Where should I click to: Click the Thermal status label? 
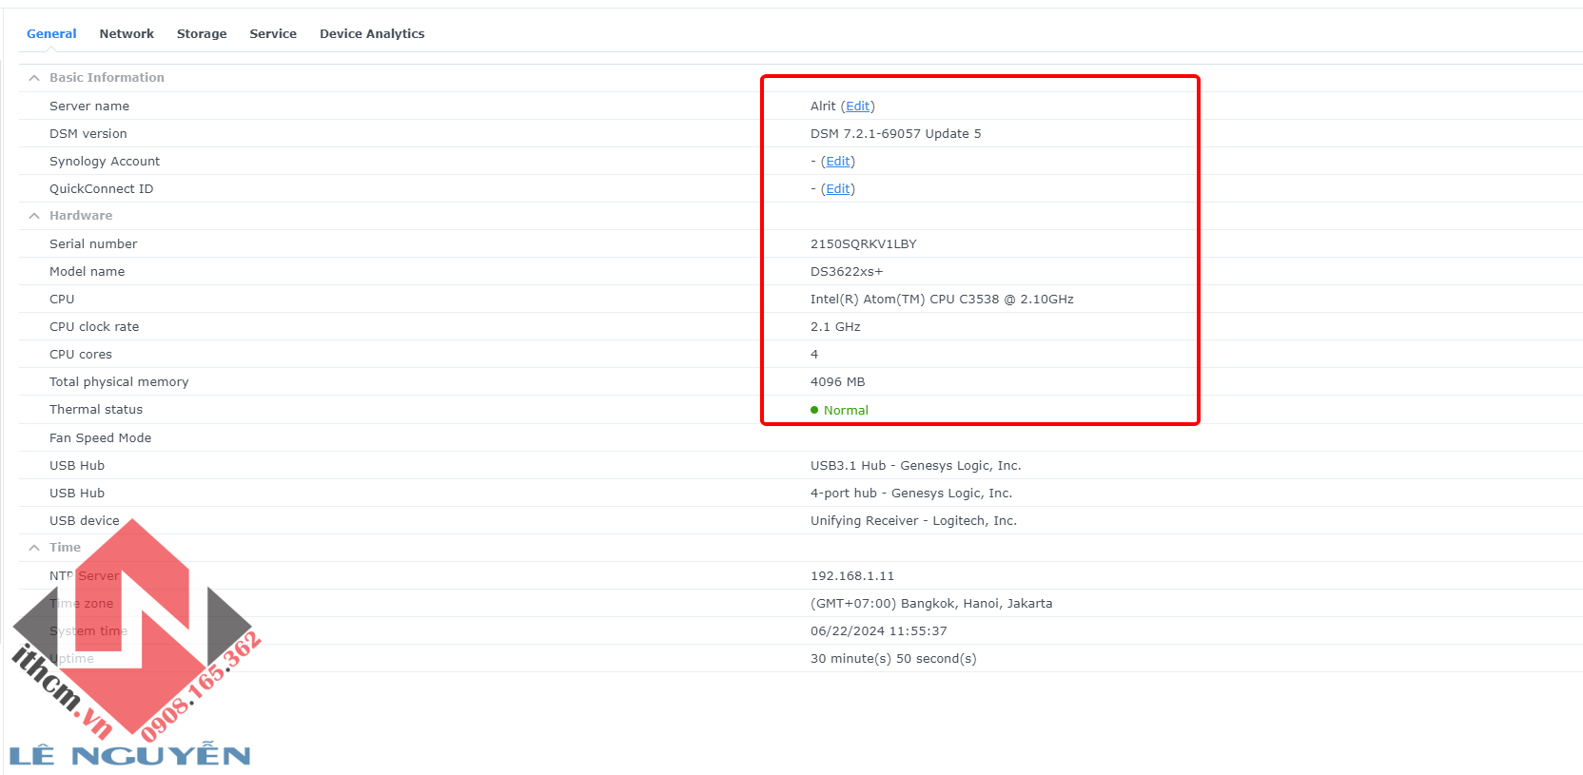click(x=96, y=410)
